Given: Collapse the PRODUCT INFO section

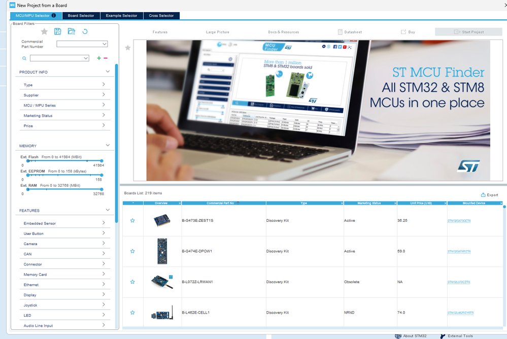Looking at the screenshot, I should 108,72.
